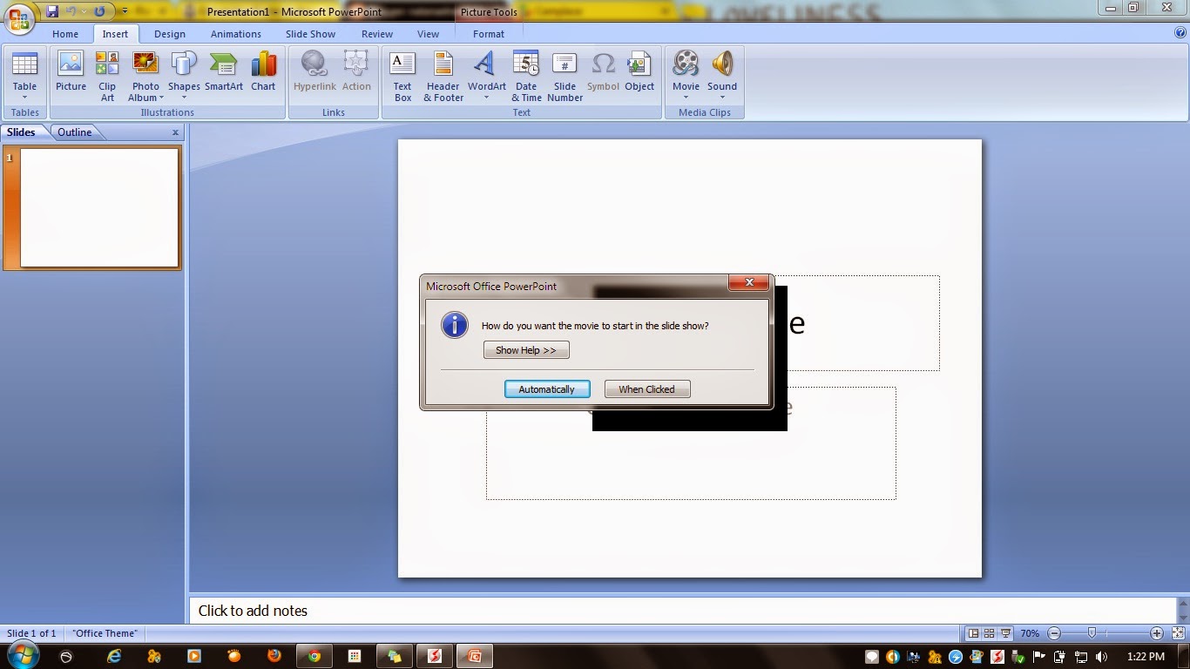Click the 70% zoom level

pos(1030,633)
